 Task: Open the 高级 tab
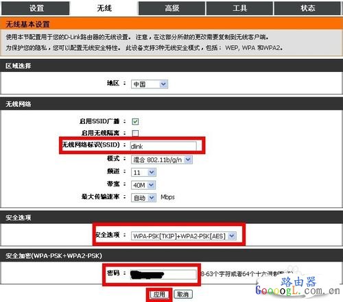(171, 8)
